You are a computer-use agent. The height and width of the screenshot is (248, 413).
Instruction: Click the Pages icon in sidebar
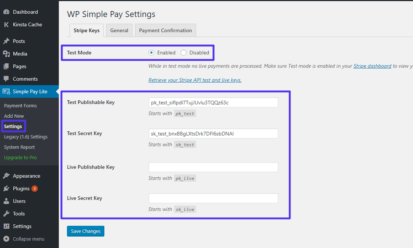[7, 66]
